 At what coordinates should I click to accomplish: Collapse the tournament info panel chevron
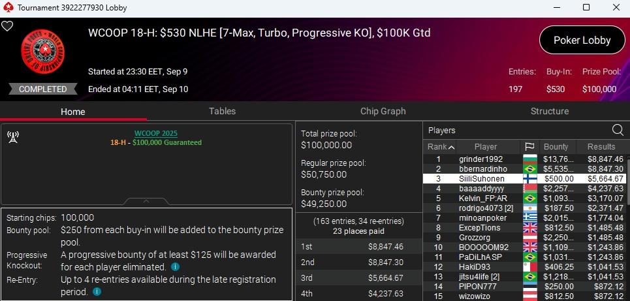pos(146,201)
